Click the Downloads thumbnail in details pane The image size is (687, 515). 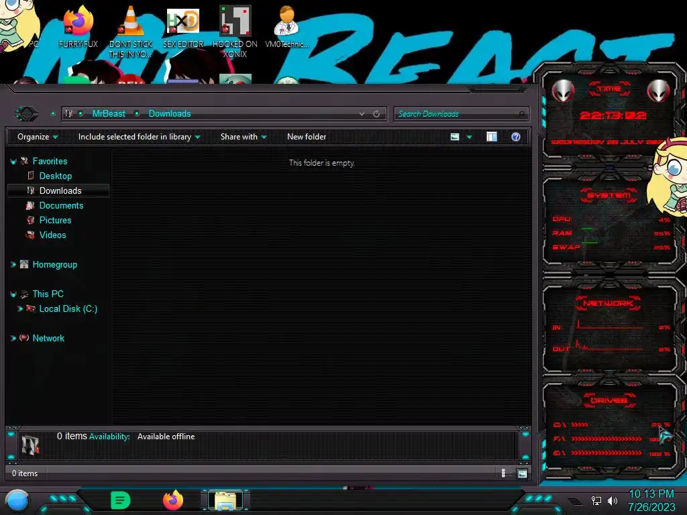(31, 445)
